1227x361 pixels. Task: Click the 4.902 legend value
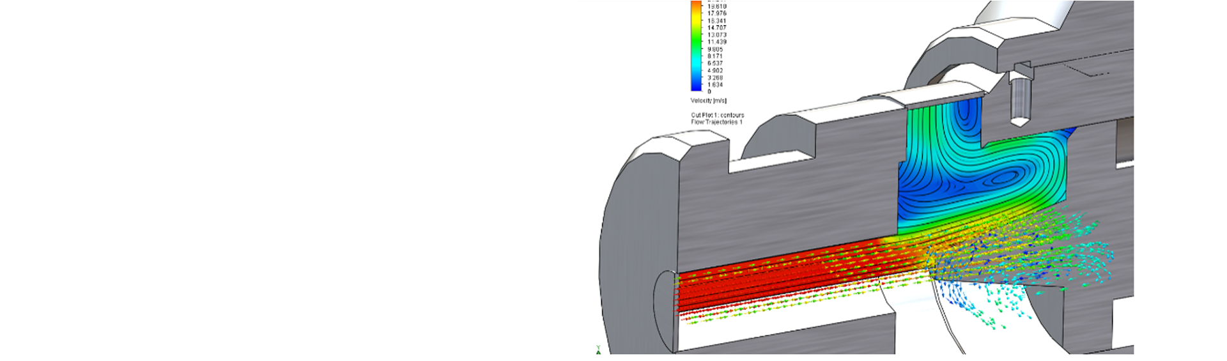(x=715, y=71)
